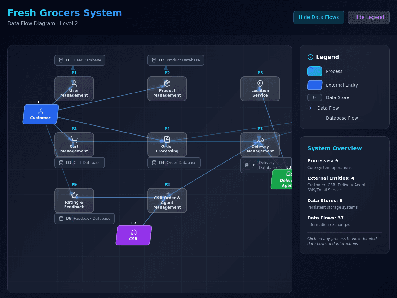
Task: Click the Information exchanges text
Action: coord(328,225)
